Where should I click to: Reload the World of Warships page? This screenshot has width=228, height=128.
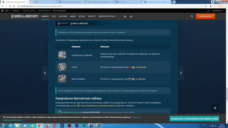[10, 6]
